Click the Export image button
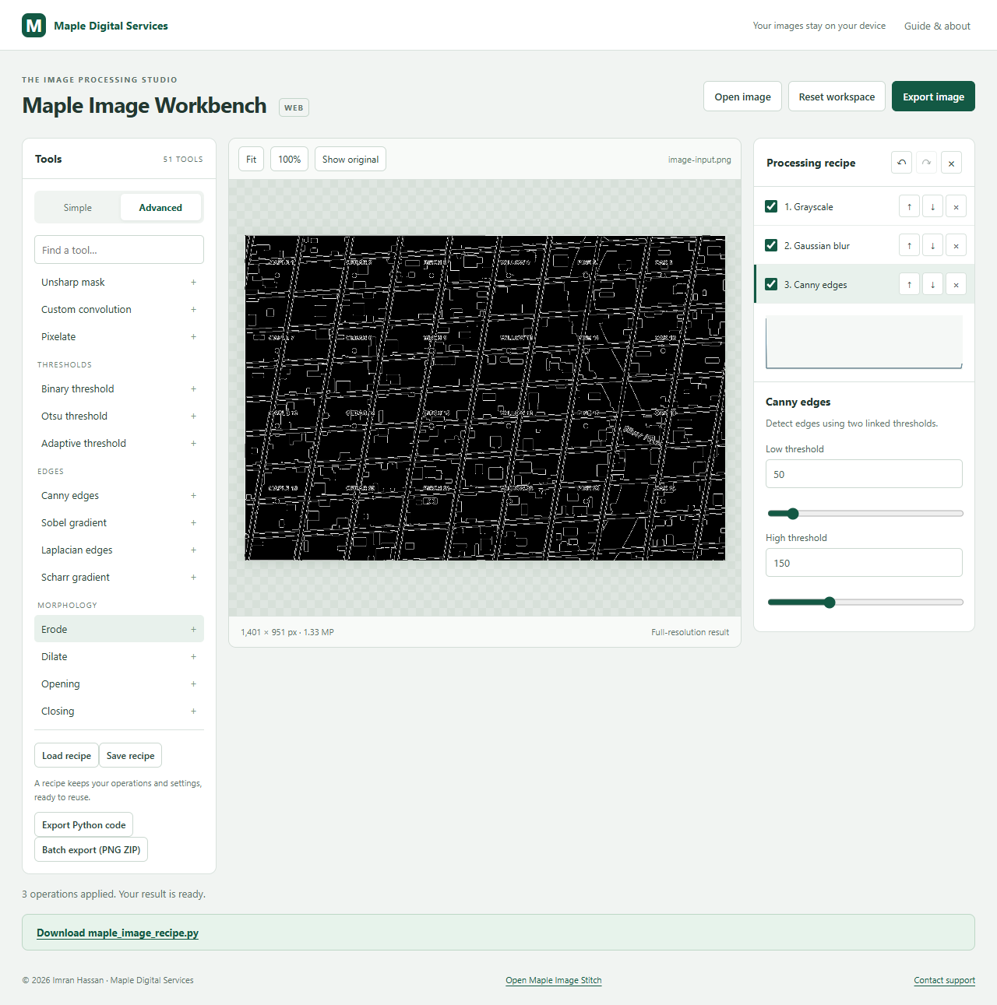 (x=933, y=97)
